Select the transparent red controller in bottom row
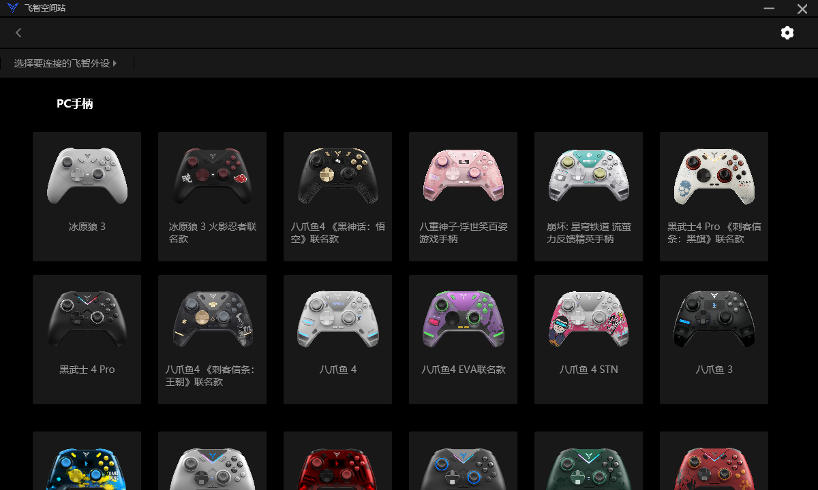Viewport: 818px width, 490px height. coord(337,461)
